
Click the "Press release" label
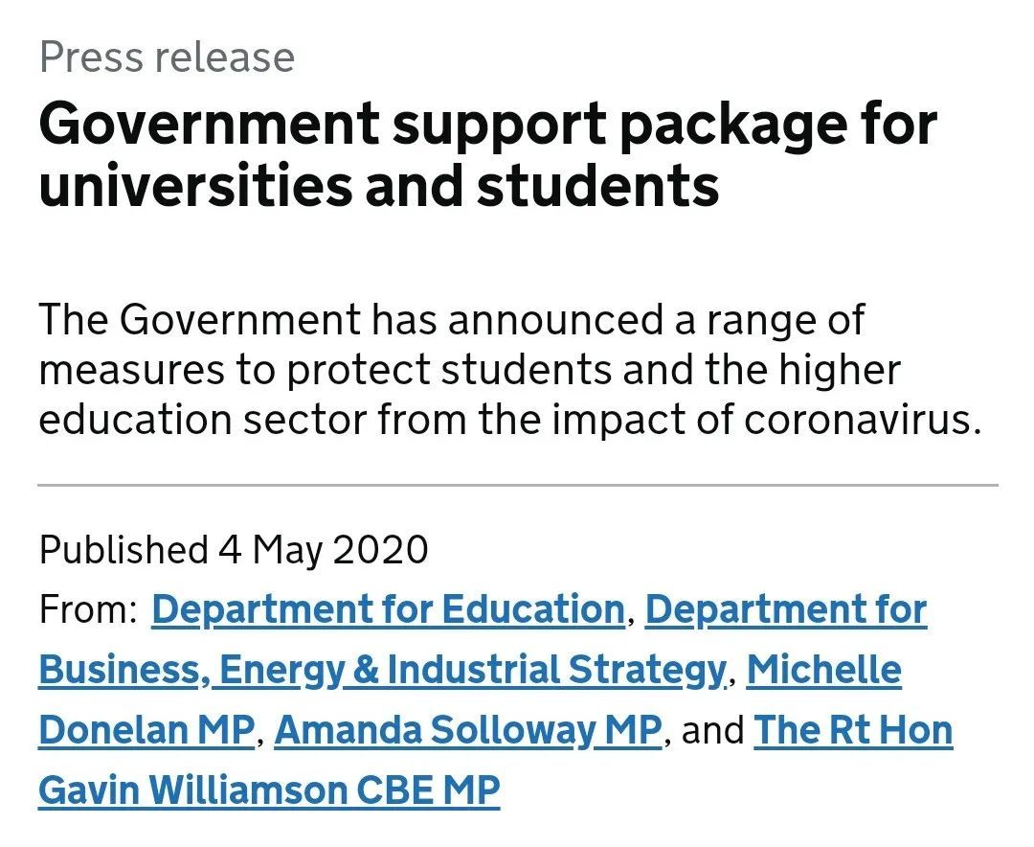click(167, 57)
